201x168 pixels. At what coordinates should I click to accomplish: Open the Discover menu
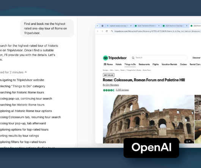pos(196,58)
